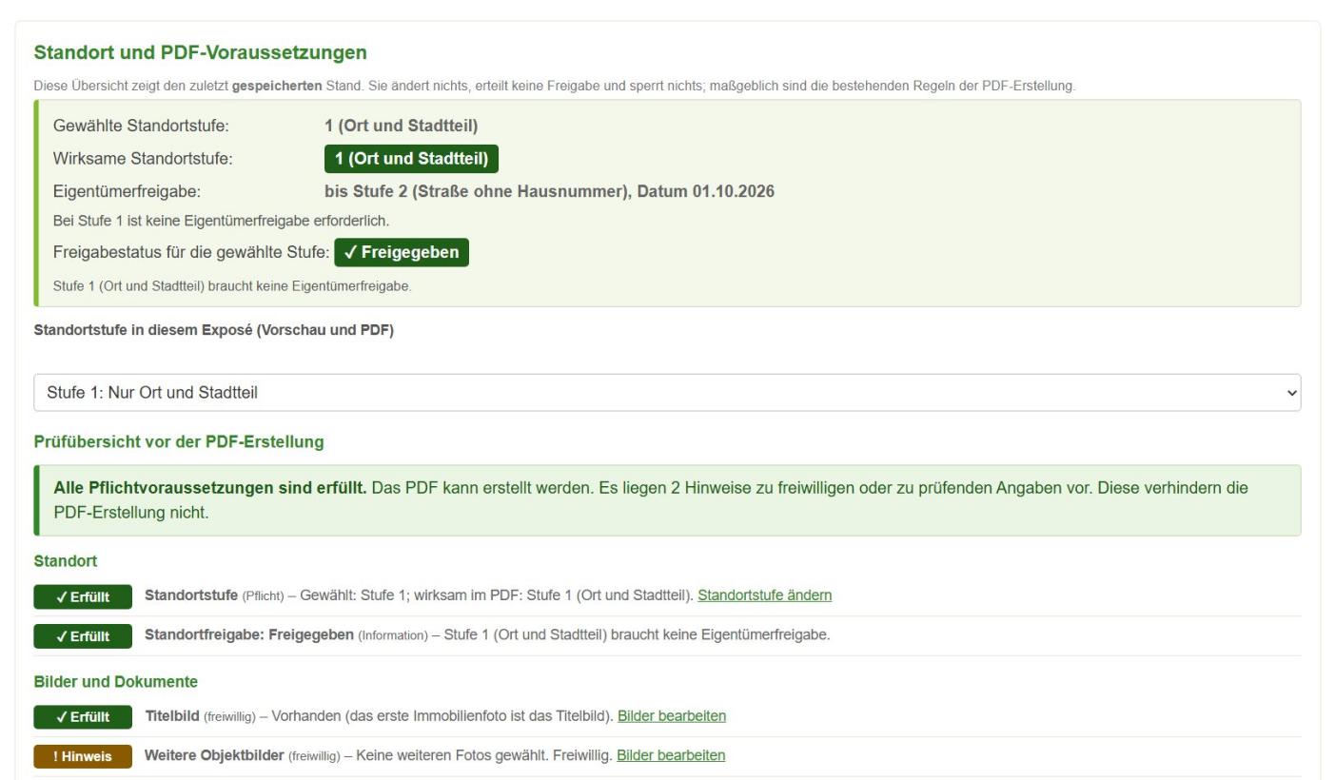The height and width of the screenshot is (780, 1335).
Task: Click the "Eigentümerfreigabe:" label
Action: [x=127, y=191]
